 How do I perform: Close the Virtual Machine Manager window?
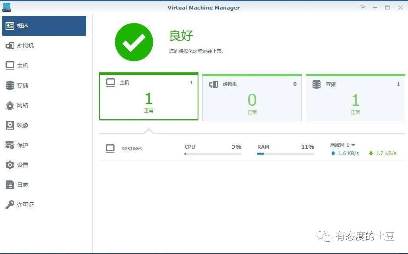pos(400,8)
